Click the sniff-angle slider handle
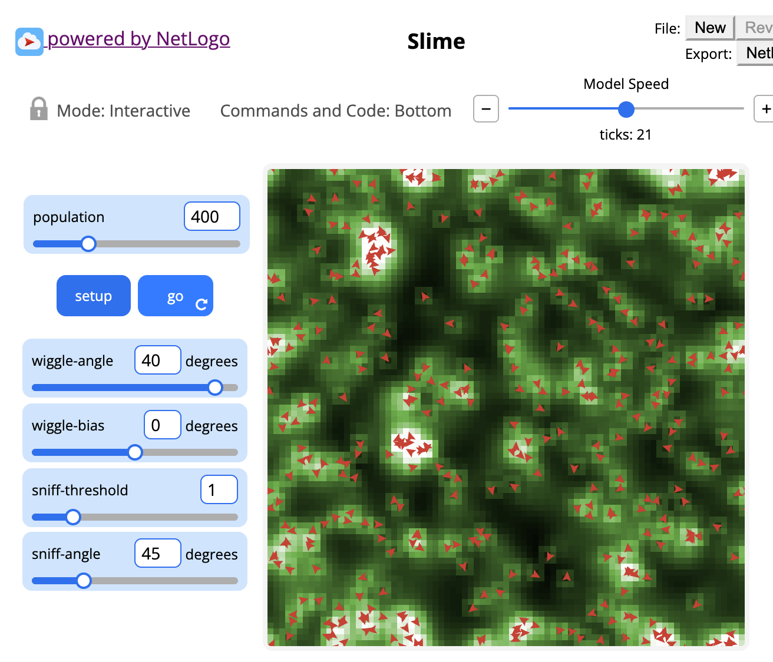This screenshot has height=662, width=773. point(84,581)
